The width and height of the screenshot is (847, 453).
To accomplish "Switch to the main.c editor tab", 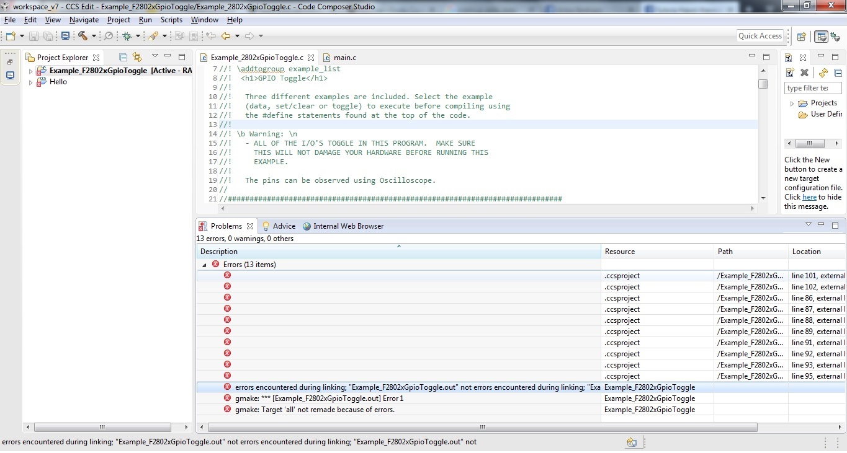I will click(x=345, y=57).
